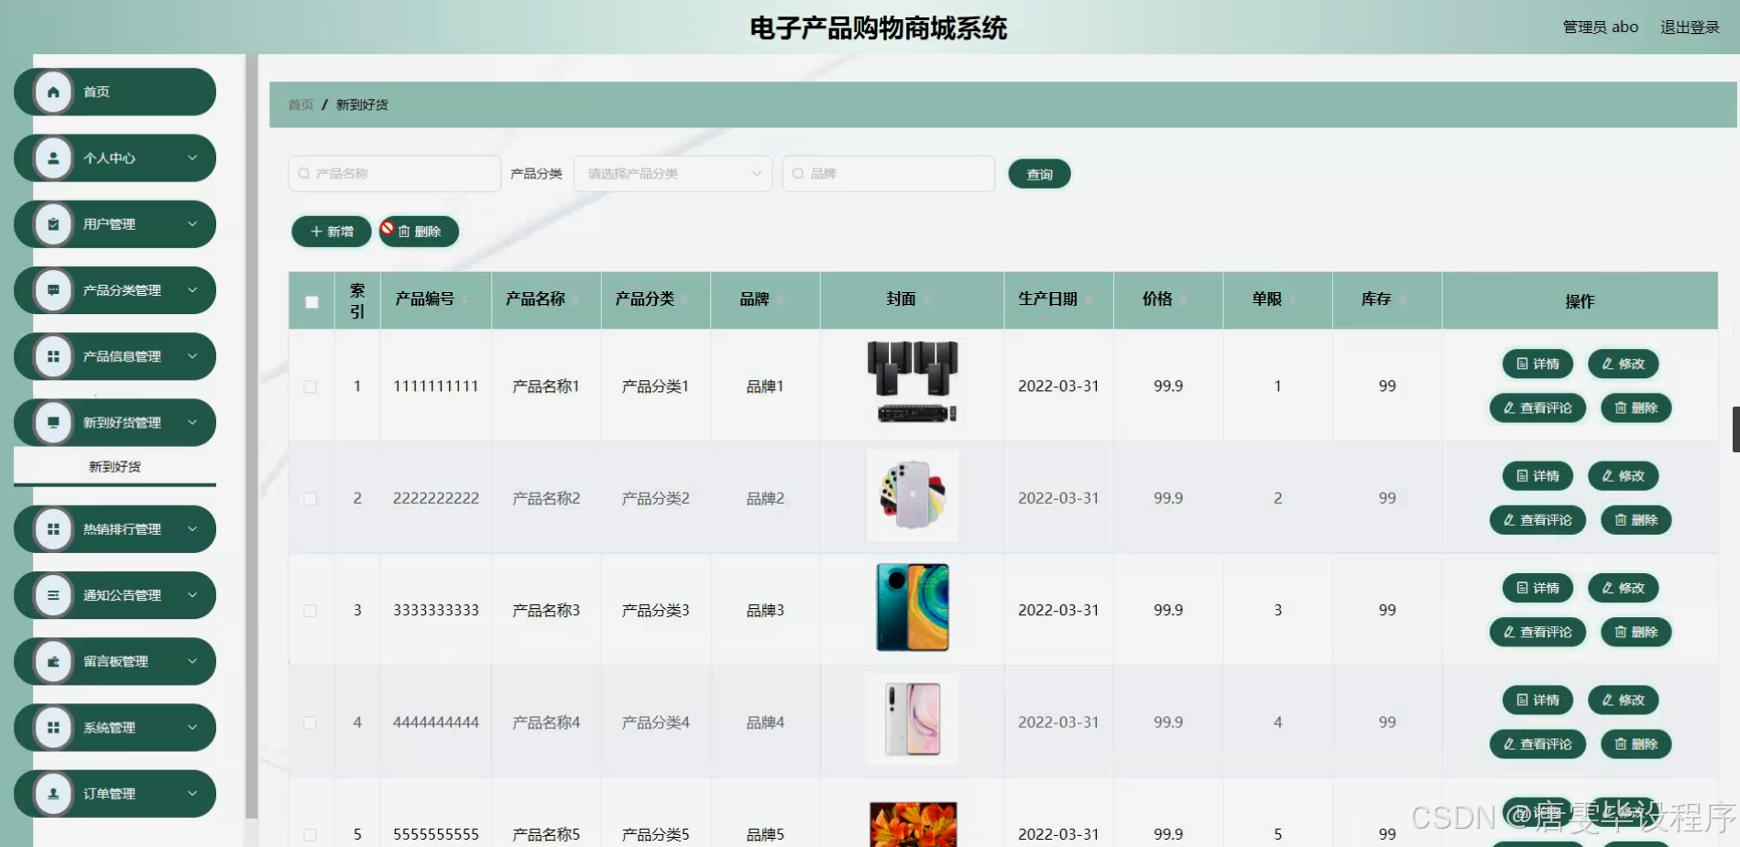Collapse 新到好货管理 menu chevron

(x=192, y=422)
